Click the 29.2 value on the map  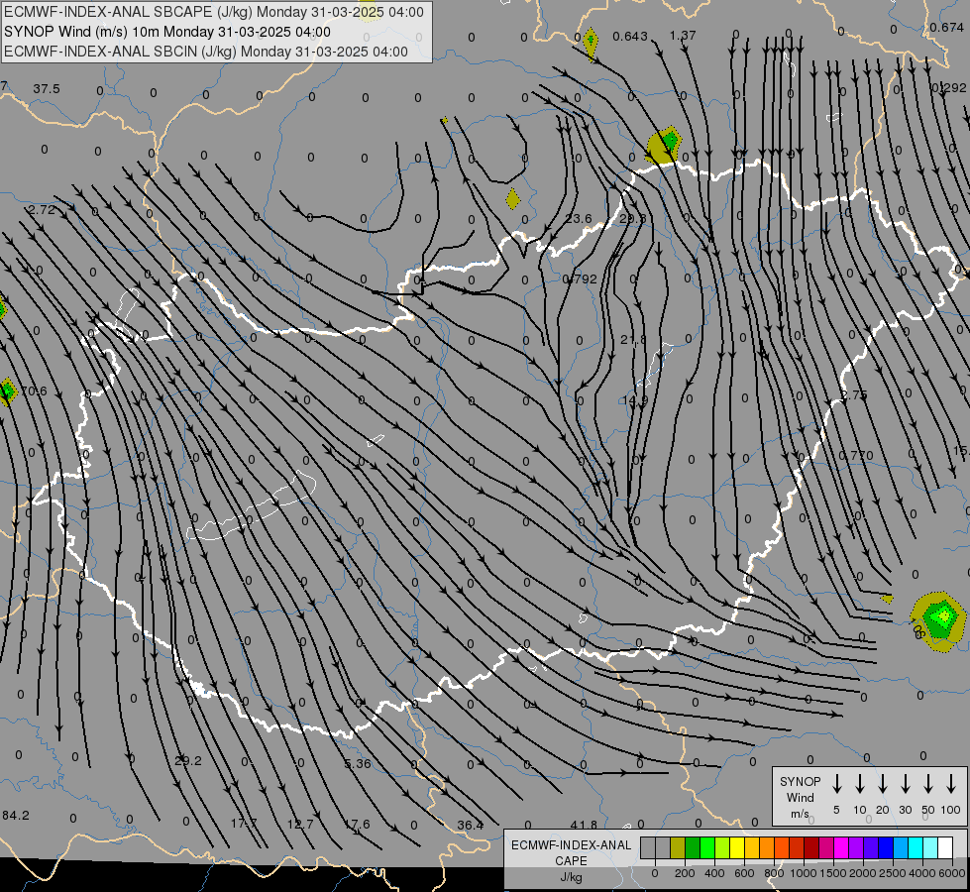point(188,761)
